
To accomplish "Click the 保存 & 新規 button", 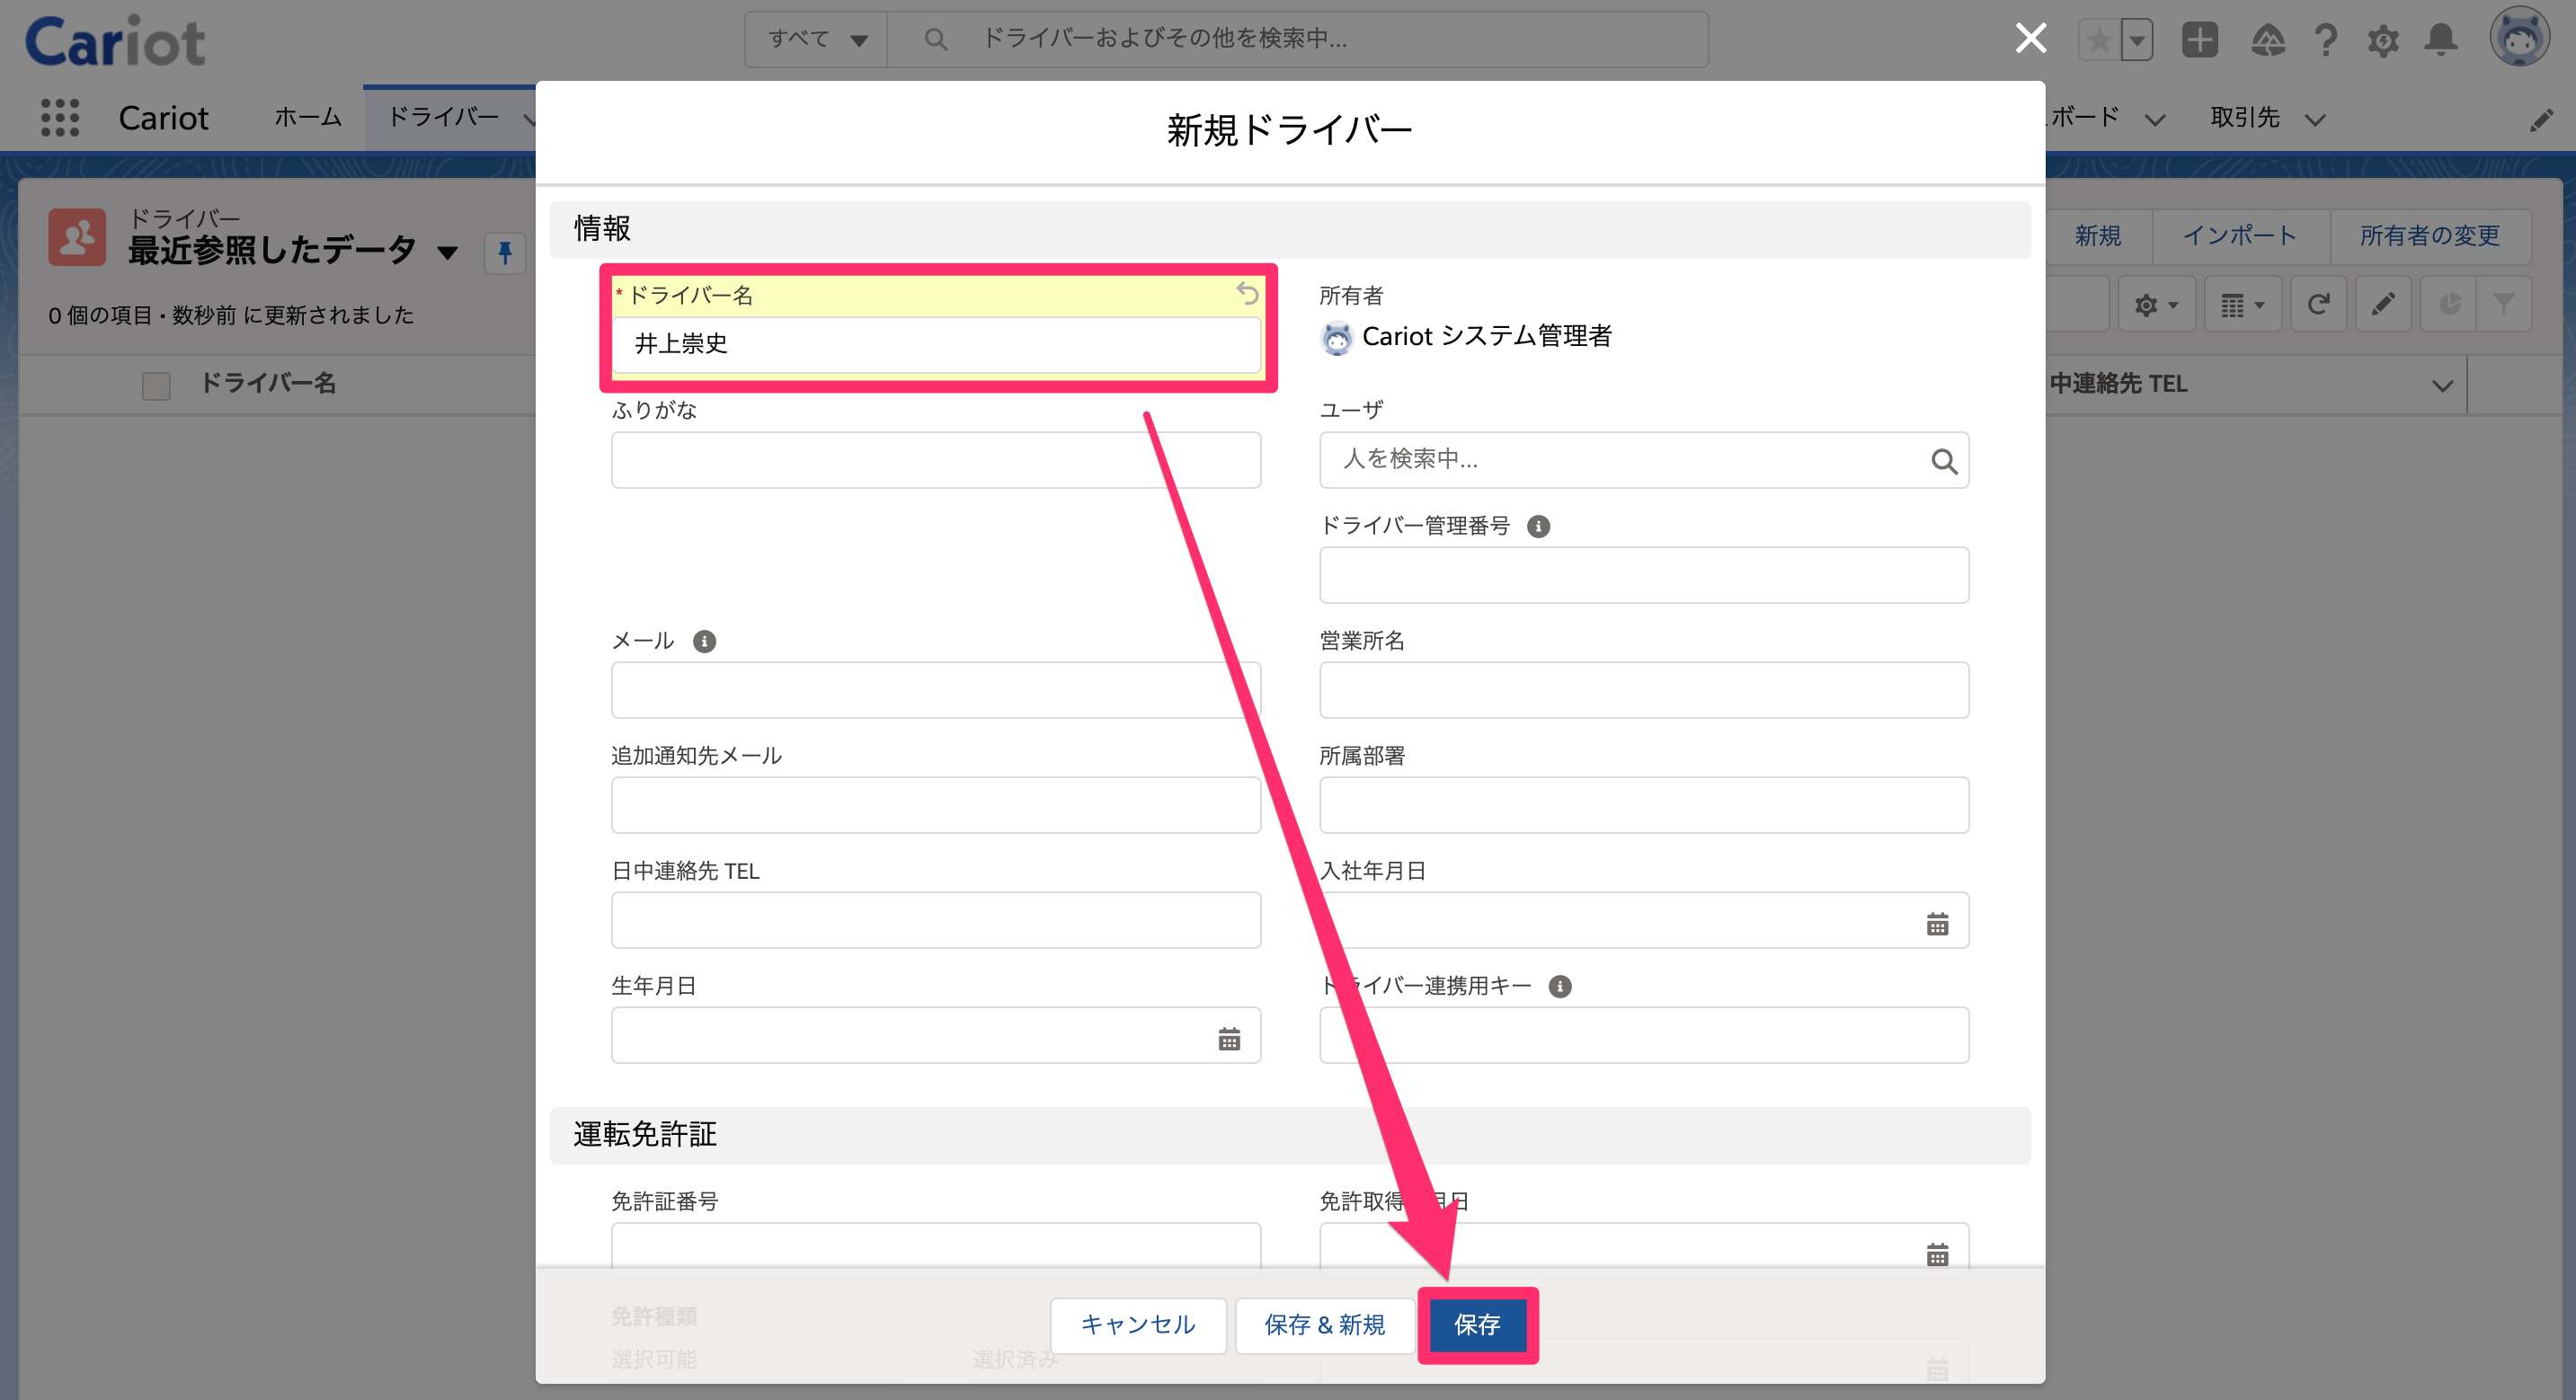I will pos(1325,1325).
